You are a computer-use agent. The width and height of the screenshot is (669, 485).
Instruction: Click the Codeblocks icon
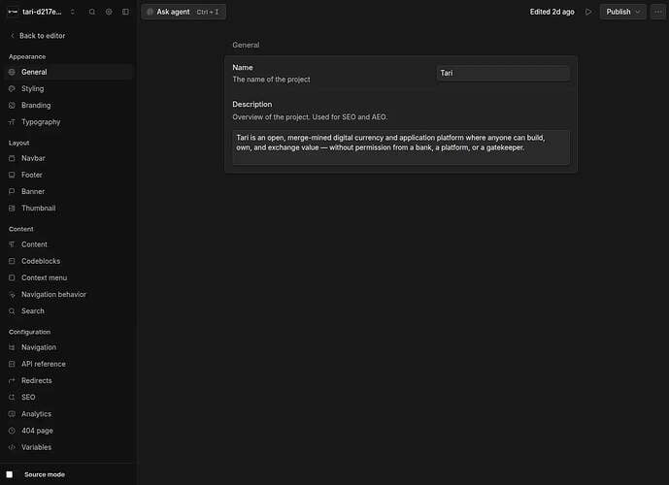12,261
